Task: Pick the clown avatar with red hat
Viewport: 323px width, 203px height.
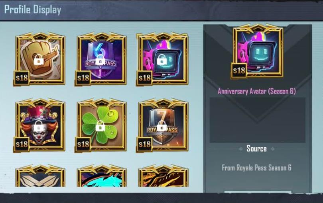Action: click(x=40, y=125)
